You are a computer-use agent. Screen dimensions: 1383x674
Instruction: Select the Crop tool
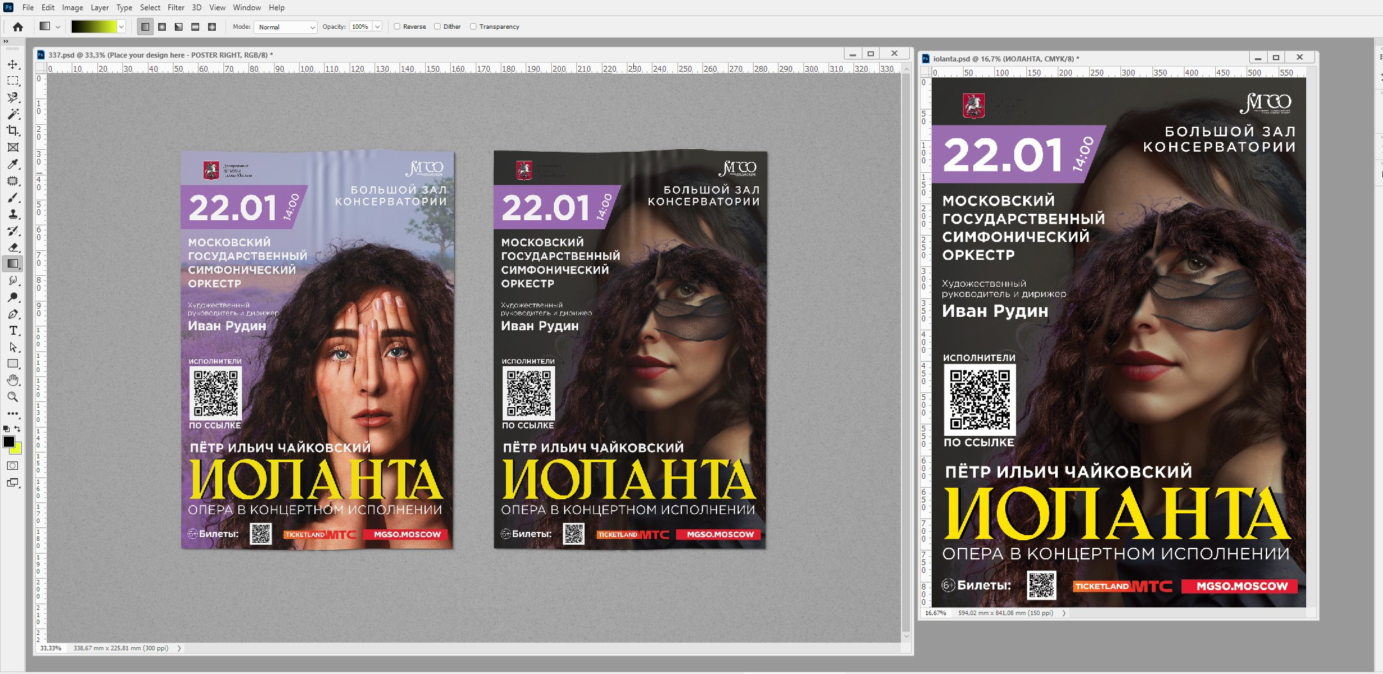(x=13, y=131)
